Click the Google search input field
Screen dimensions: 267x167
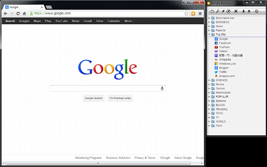tap(105, 89)
